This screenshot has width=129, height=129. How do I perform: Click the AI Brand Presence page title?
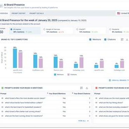[14, 5]
